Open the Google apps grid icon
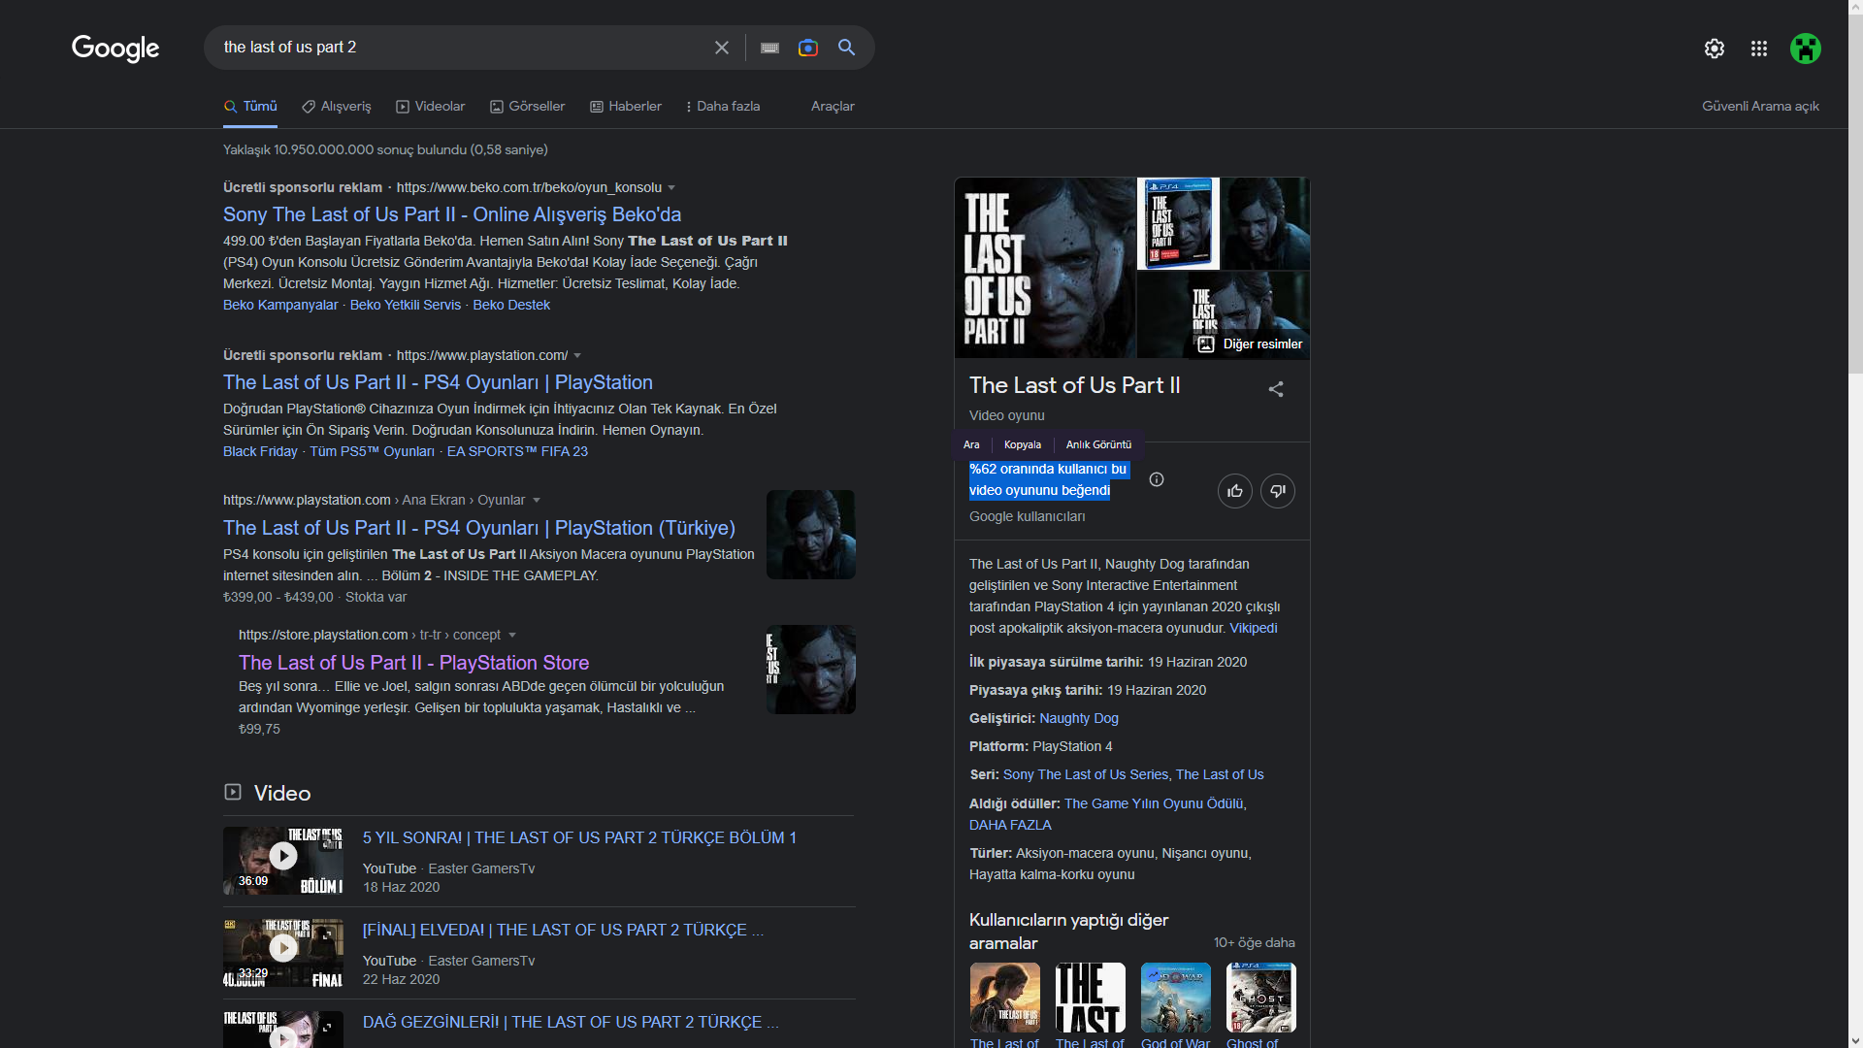The height and width of the screenshot is (1048, 1863). 1759,49
